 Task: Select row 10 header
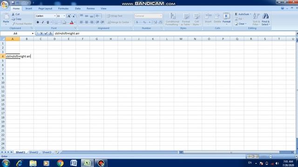point(3,83)
